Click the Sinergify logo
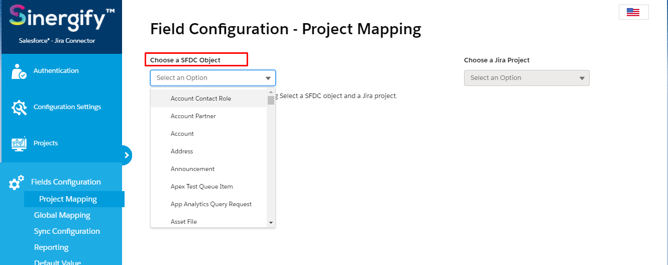This screenshot has width=668, height=265. tap(61, 19)
